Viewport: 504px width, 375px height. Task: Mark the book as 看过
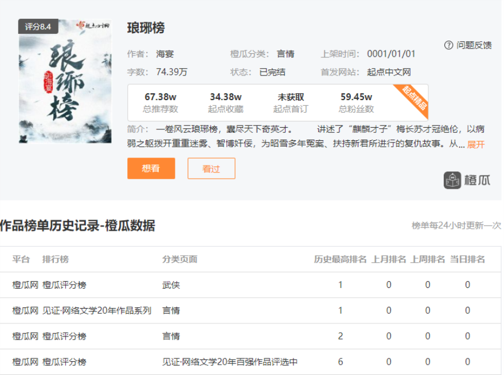click(x=211, y=168)
